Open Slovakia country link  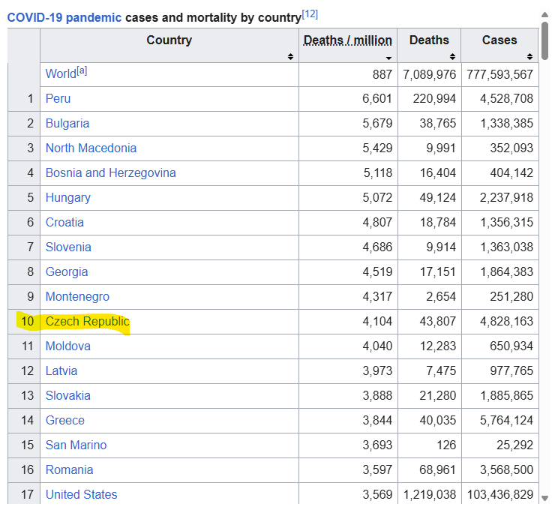coord(68,396)
